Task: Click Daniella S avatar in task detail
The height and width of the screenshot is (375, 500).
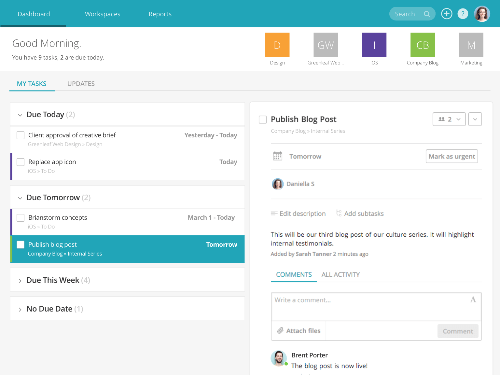Action: [x=278, y=184]
